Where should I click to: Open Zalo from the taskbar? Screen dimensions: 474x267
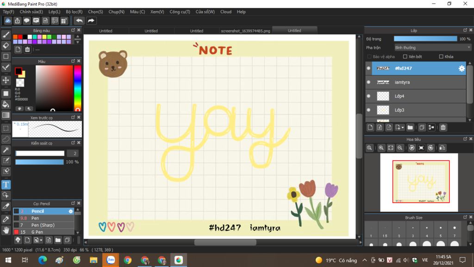111,260
